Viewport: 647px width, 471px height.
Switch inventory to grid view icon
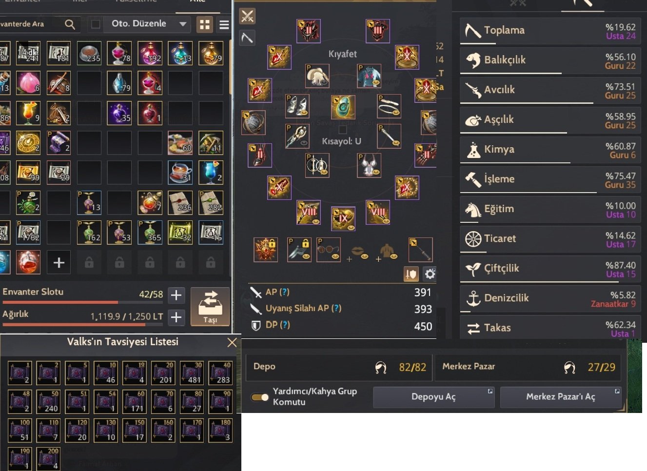pos(205,24)
